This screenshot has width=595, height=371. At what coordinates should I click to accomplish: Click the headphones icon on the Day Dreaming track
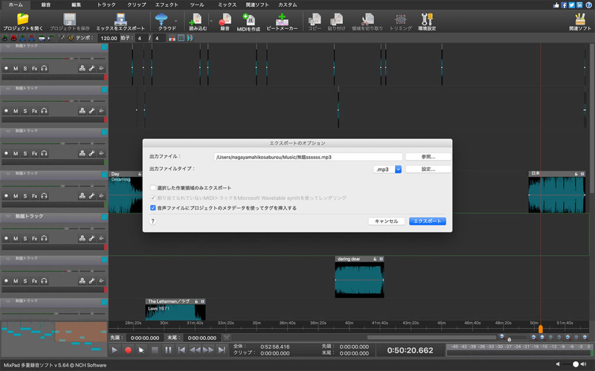(x=44, y=196)
